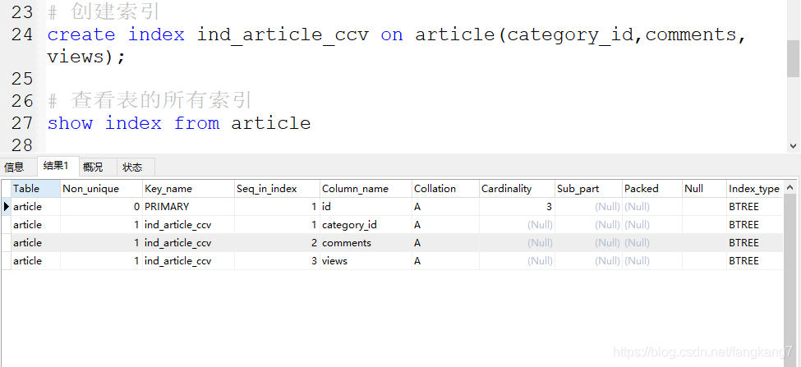Click Cardinality value 3 in PRIMARY row
Image resolution: width=801 pixels, height=367 pixels.
(x=517, y=207)
